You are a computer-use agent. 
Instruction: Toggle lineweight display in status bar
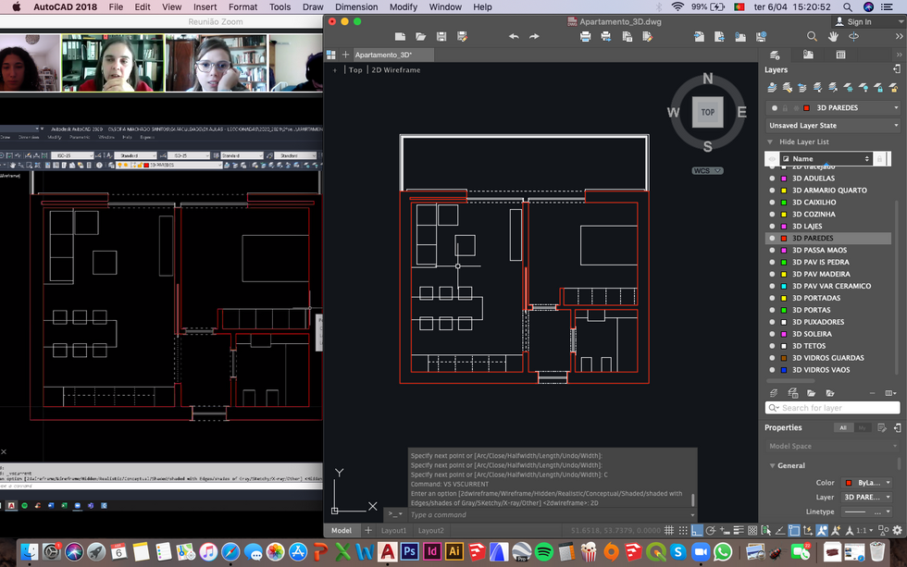point(739,530)
